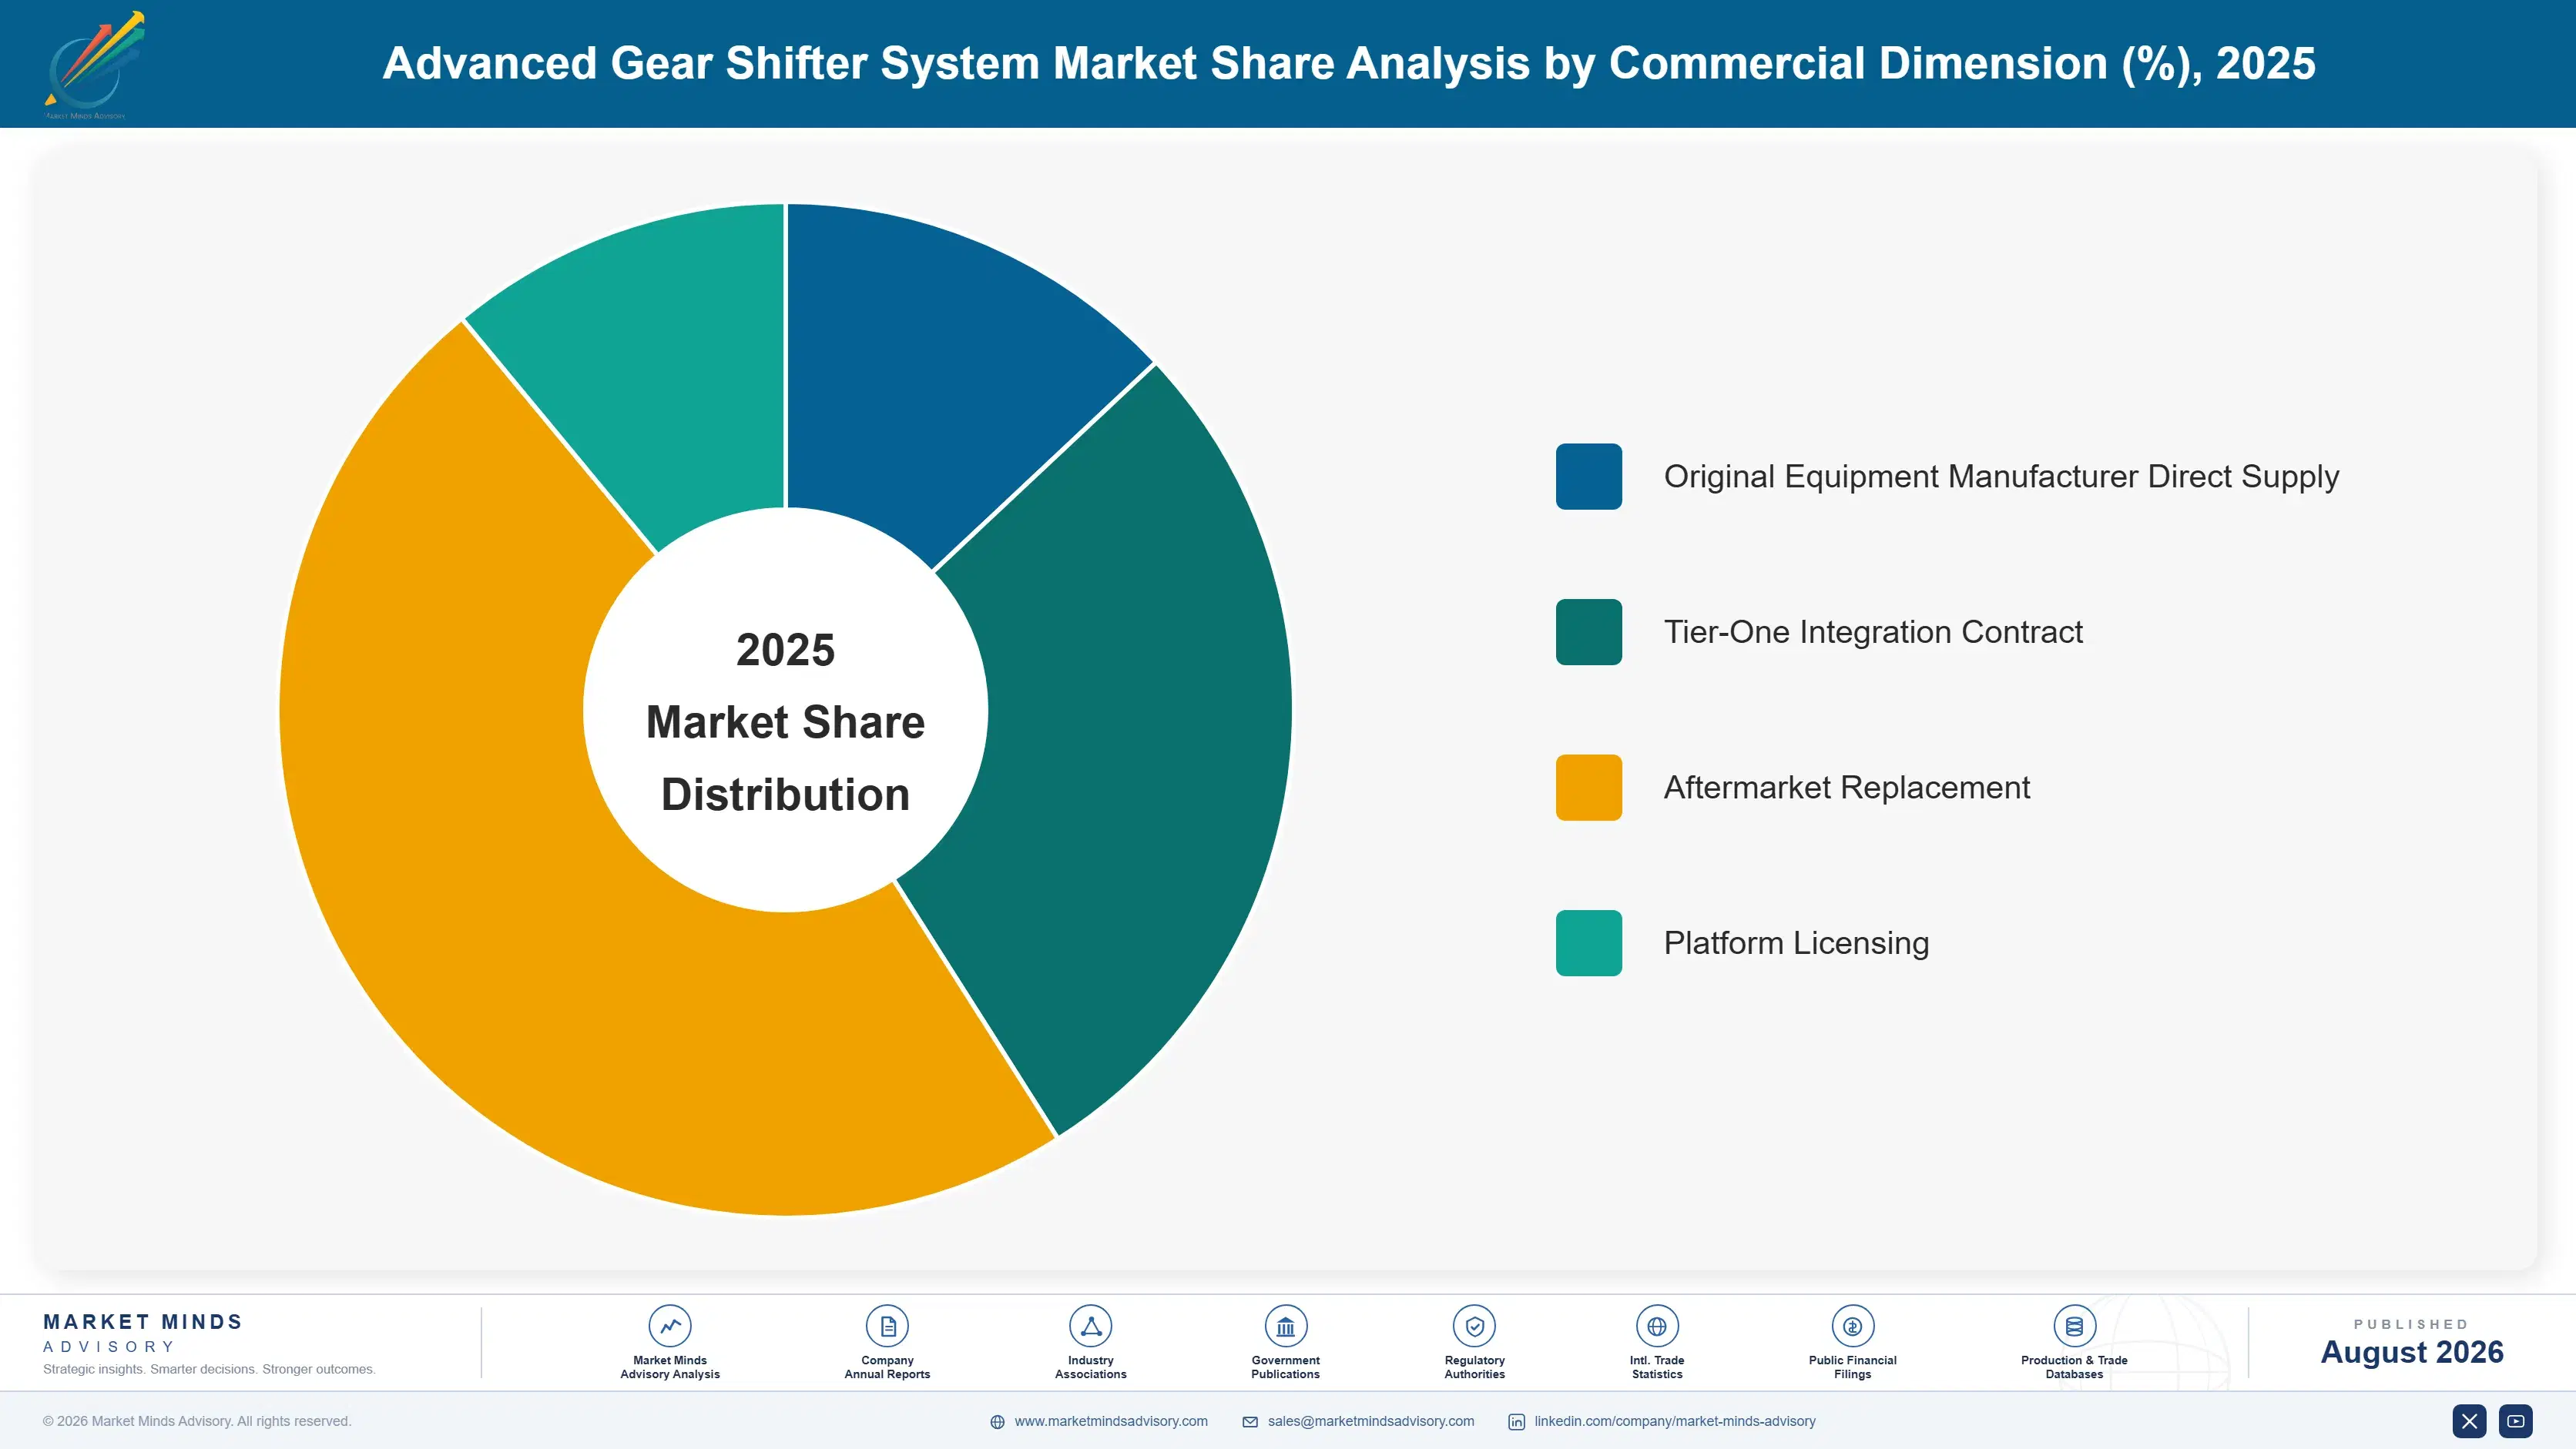
Task: Click the 'Company Annual Reports' source label
Action: tap(887, 1367)
